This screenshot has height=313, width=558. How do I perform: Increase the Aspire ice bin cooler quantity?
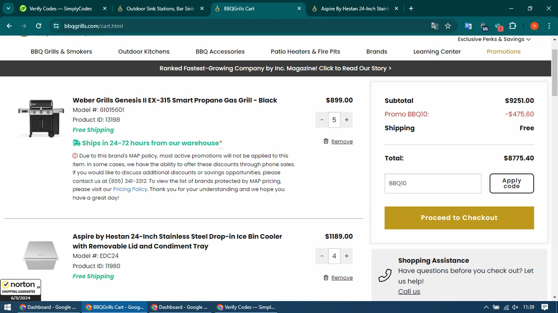pos(347,256)
